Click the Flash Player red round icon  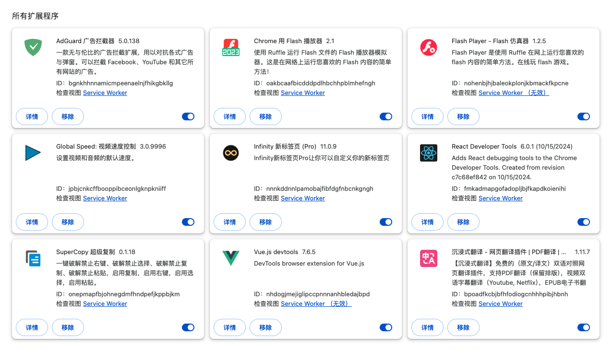coord(429,47)
